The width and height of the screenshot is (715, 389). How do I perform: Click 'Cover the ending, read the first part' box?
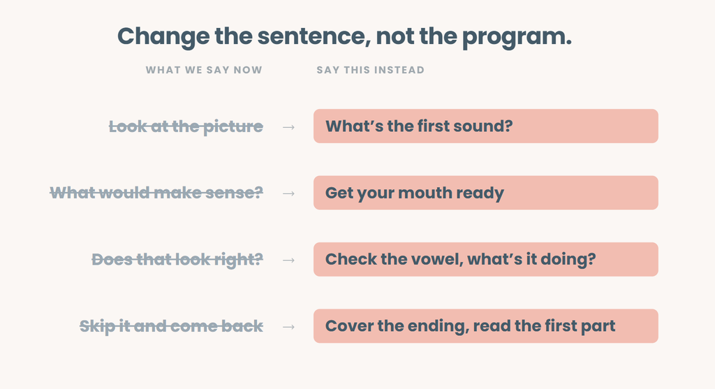(x=486, y=325)
